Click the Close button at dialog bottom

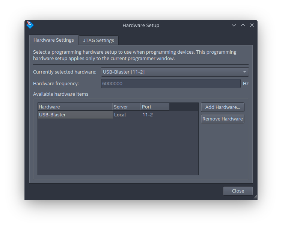238,191
